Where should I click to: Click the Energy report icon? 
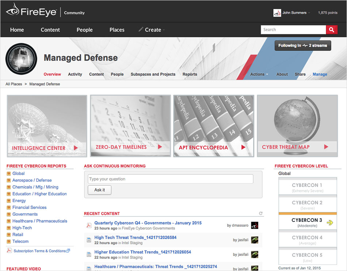pyautogui.click(x=9, y=201)
